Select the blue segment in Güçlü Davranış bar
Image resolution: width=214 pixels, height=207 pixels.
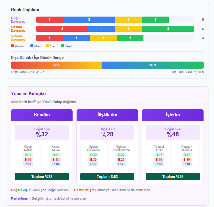89,20
